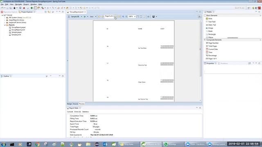Open the Help menu
Image resolution: width=262 pixels, height=147 pixels.
point(40,4)
